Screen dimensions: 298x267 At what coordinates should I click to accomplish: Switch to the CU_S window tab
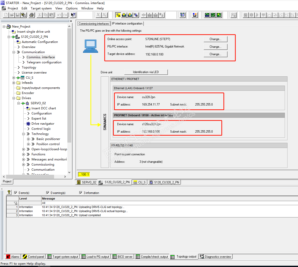(140, 182)
